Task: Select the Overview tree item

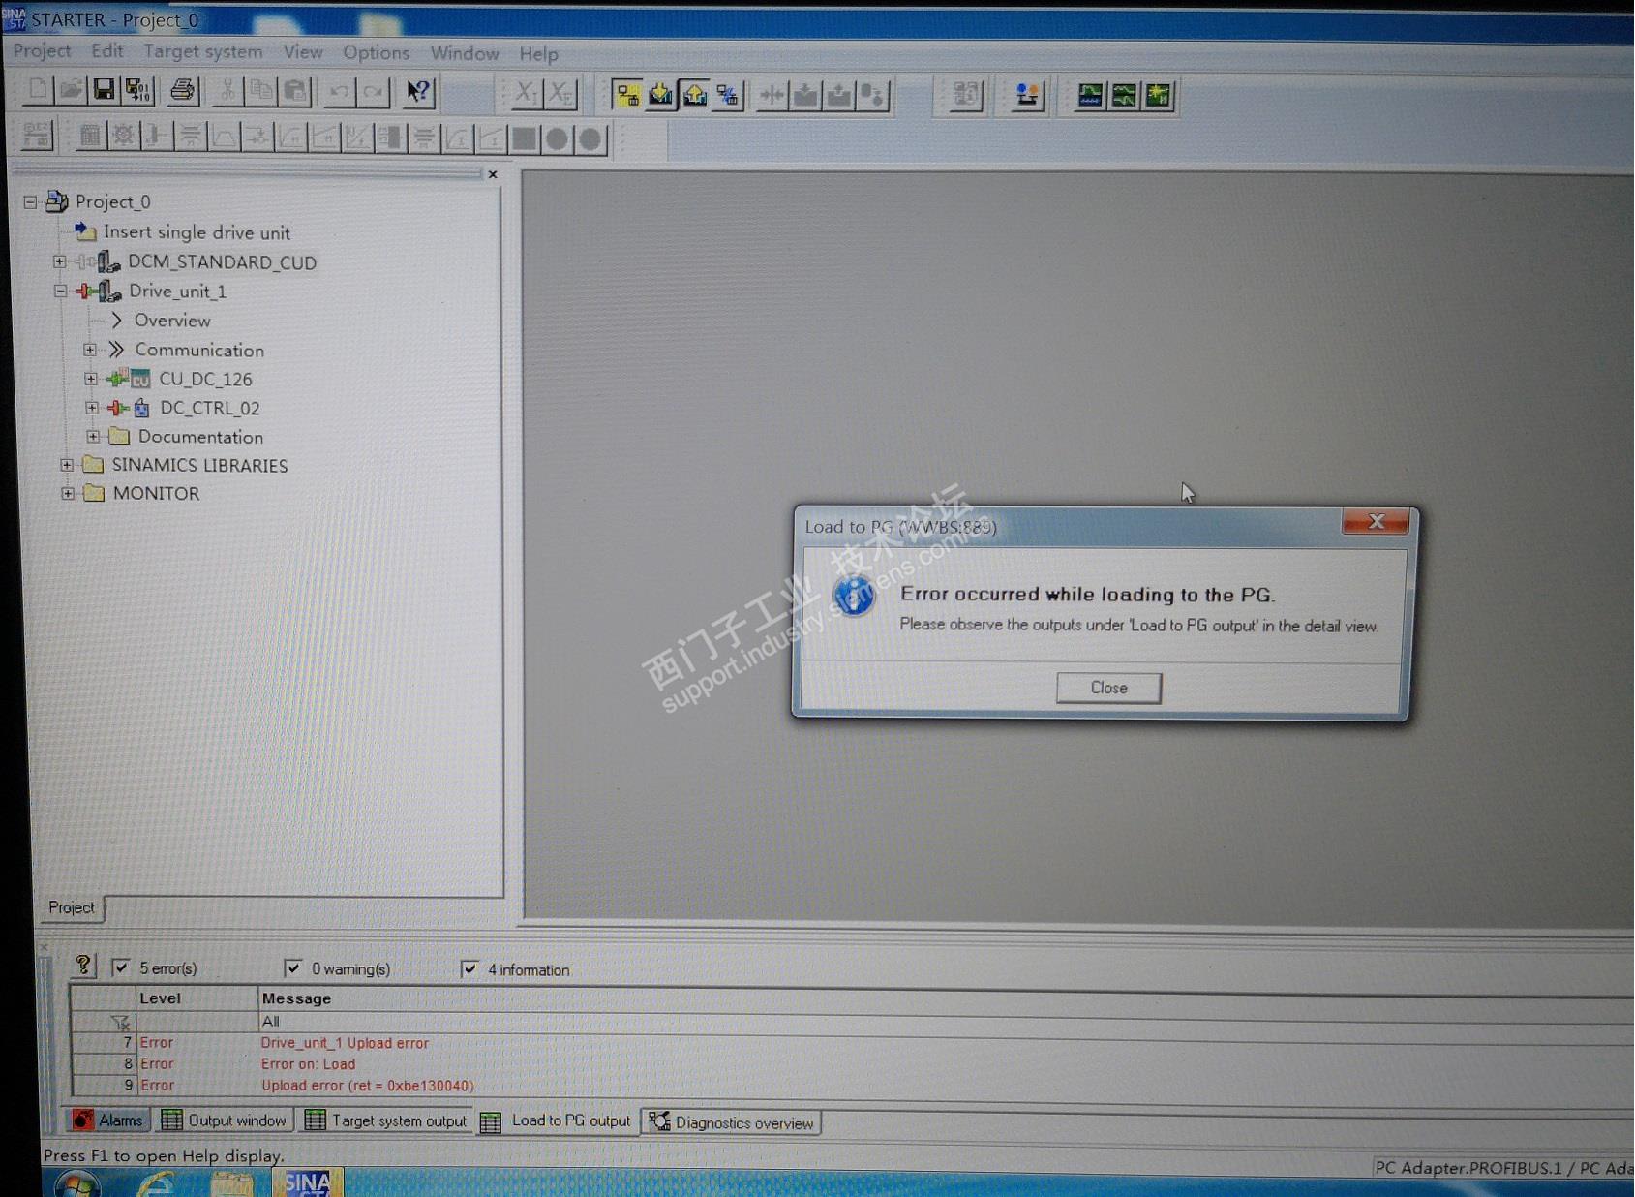Action: point(172,321)
